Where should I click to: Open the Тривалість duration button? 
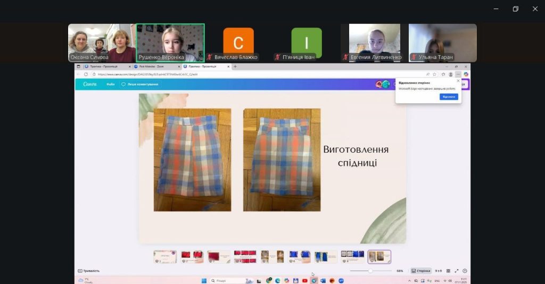(89, 271)
